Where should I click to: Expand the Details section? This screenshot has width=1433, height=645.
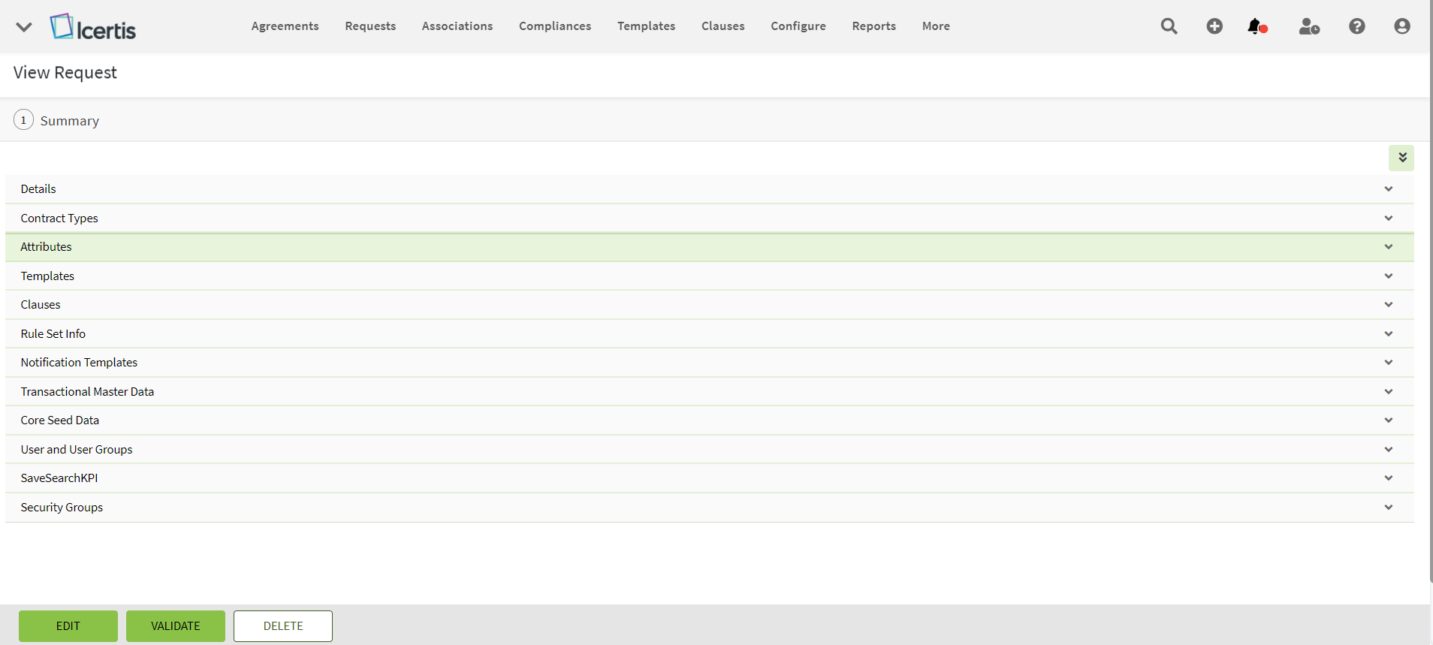pos(1388,189)
